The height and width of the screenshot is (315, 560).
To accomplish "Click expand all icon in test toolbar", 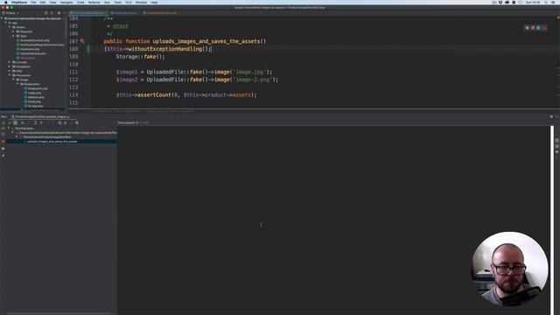I will pos(35,122).
